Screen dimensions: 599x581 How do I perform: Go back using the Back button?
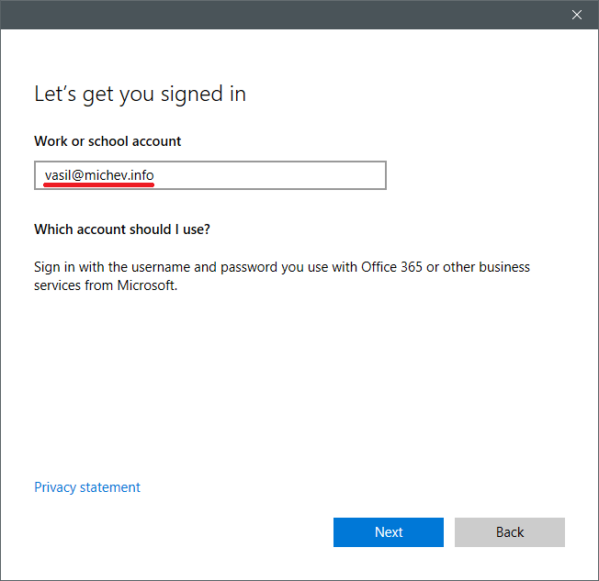point(509,532)
